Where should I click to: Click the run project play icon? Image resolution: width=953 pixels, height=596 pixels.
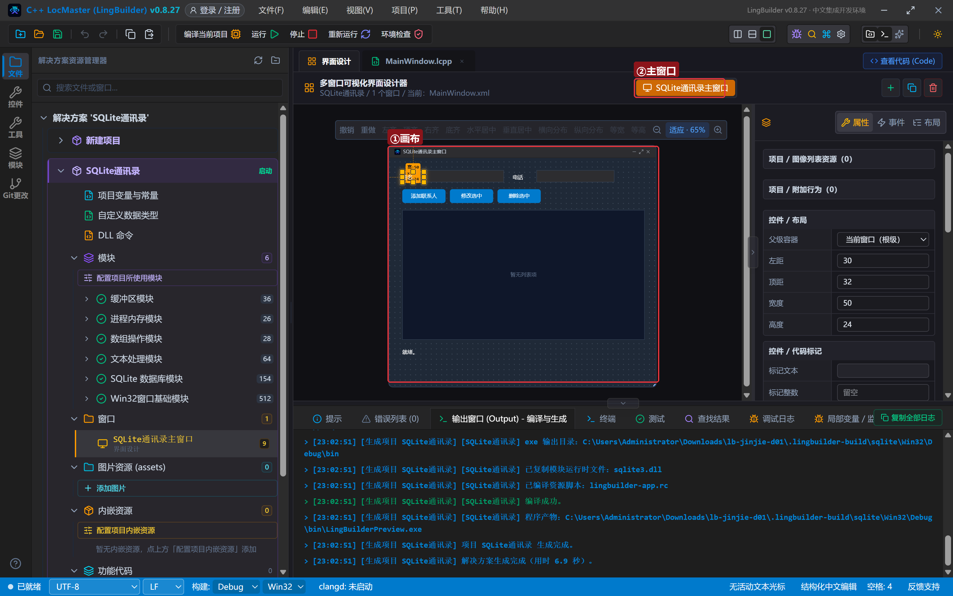(x=275, y=34)
